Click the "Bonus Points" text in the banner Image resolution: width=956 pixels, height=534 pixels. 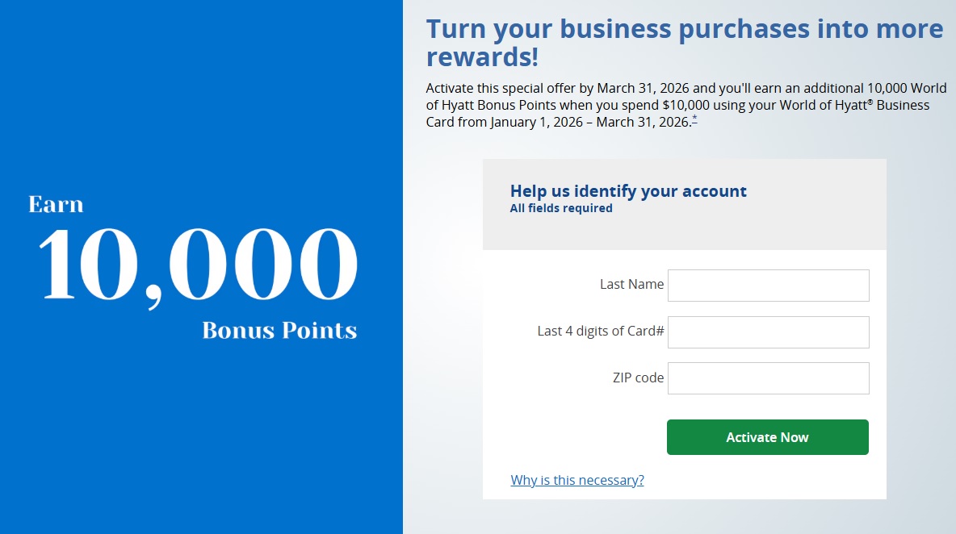(278, 330)
